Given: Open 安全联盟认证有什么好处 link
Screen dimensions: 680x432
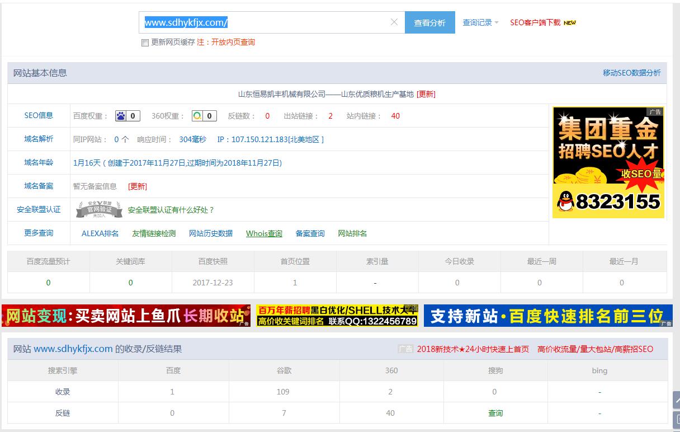Looking at the screenshot, I should pos(171,210).
